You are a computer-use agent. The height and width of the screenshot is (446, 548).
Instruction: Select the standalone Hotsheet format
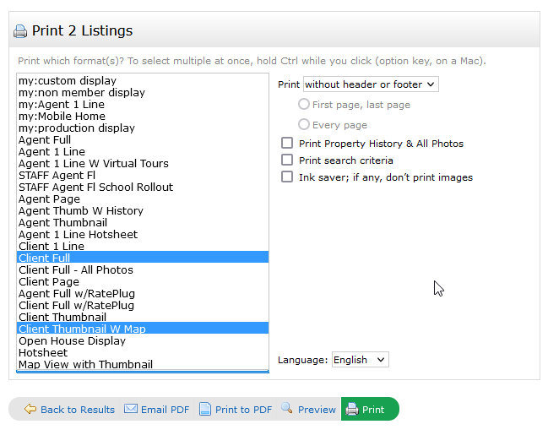[143, 352]
